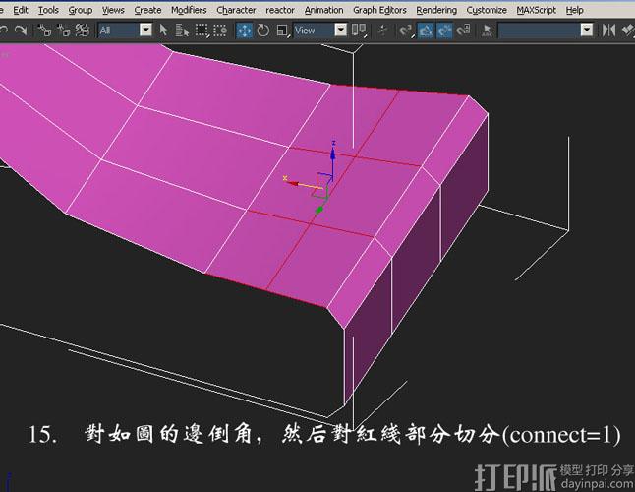Click the Redo arrow icon

tap(20, 31)
